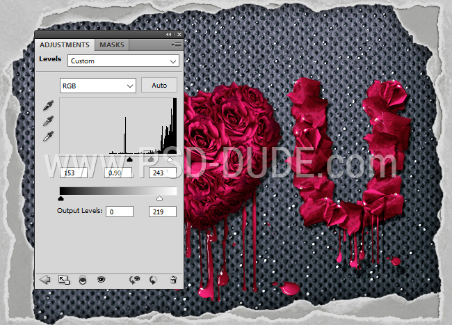Select the gray point eyedropper

[x=48, y=121]
